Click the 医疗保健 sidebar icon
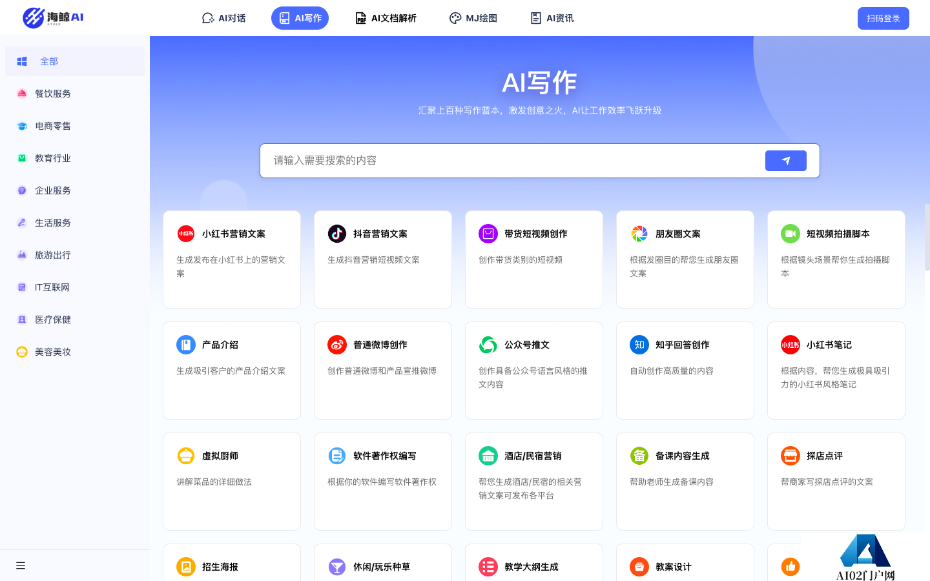 coord(22,320)
